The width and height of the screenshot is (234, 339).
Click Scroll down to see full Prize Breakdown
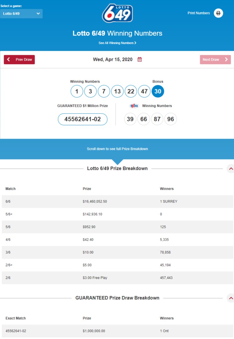[x=117, y=149]
